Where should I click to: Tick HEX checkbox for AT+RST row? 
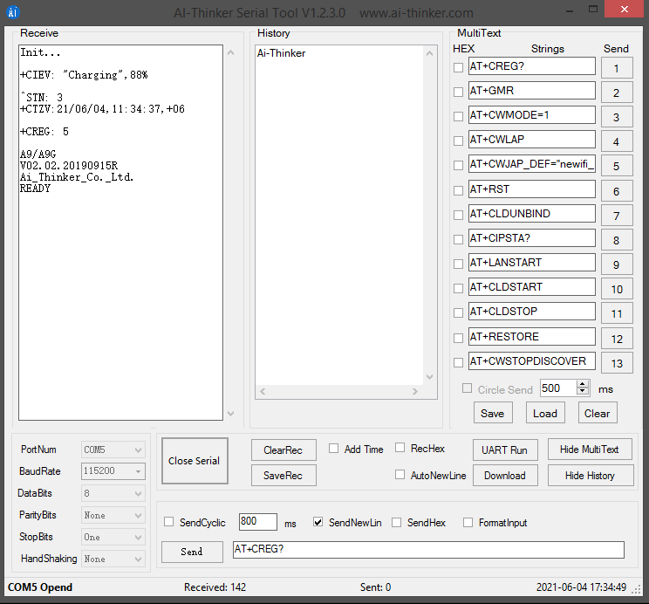click(x=458, y=190)
